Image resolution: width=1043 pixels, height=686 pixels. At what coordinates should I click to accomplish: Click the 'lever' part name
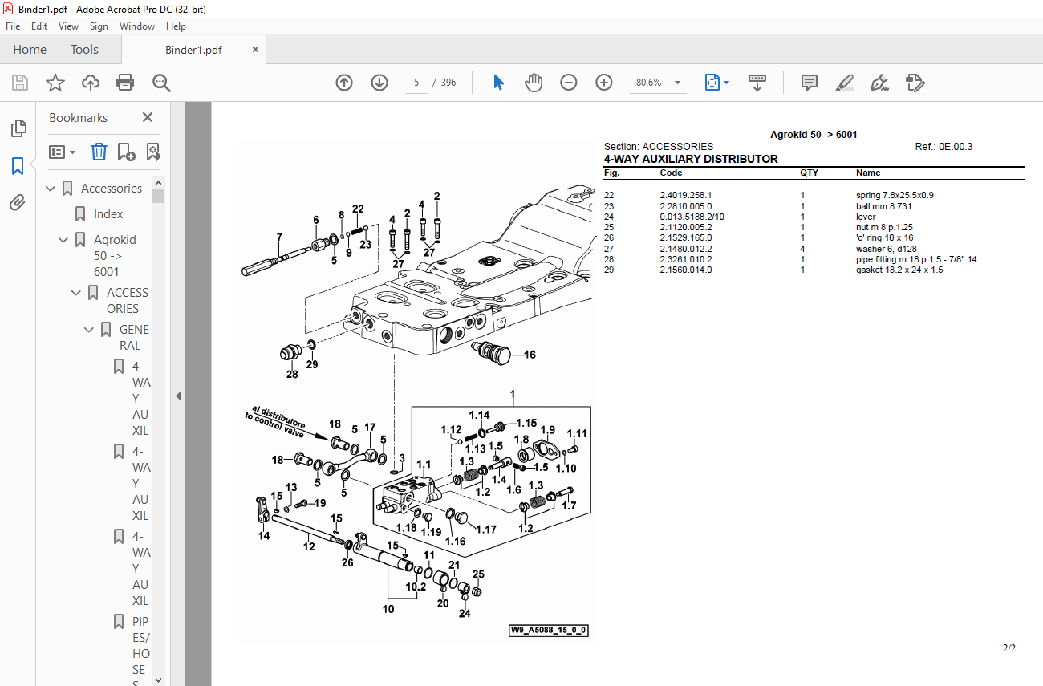tap(866, 217)
